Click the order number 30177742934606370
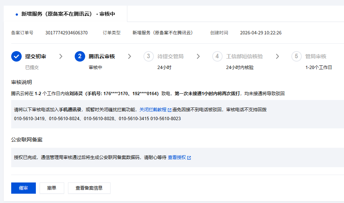 (66, 33)
